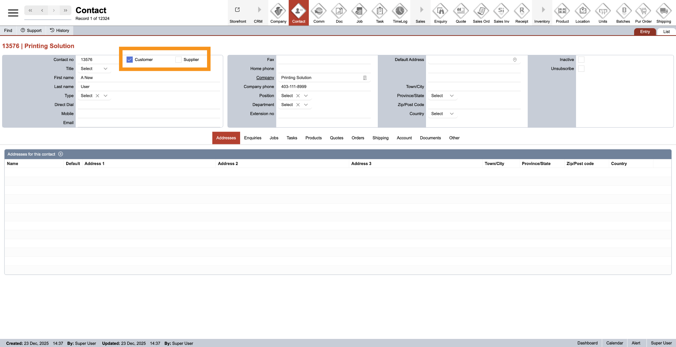The width and height of the screenshot is (676, 347).
Task: Open the Country dropdown
Action: click(452, 114)
